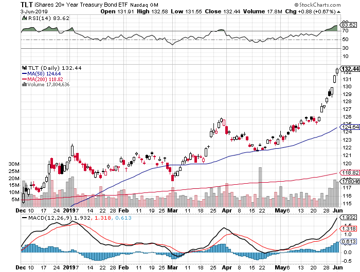Click the 83.62 RSI value tag on the axis
The height and width of the screenshot is (272, 360).
(x=349, y=25)
